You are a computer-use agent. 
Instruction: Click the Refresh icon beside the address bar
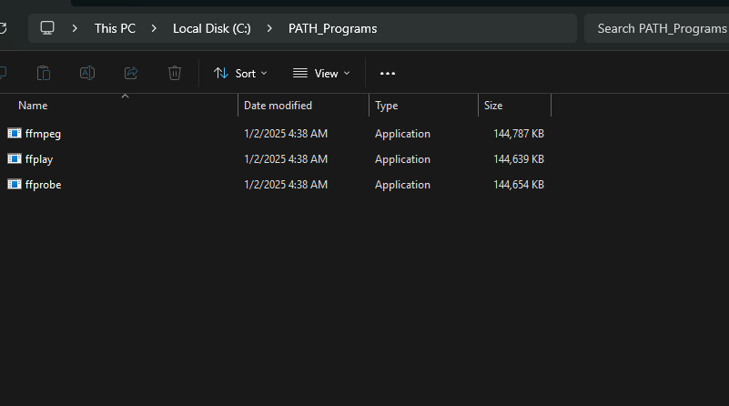pos(3,28)
